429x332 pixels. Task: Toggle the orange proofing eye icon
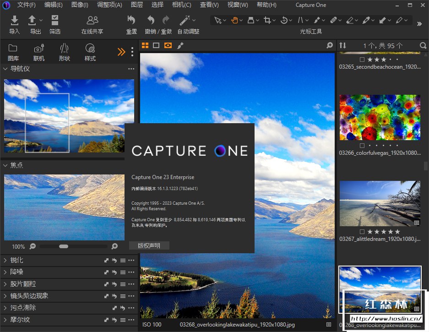point(168,45)
